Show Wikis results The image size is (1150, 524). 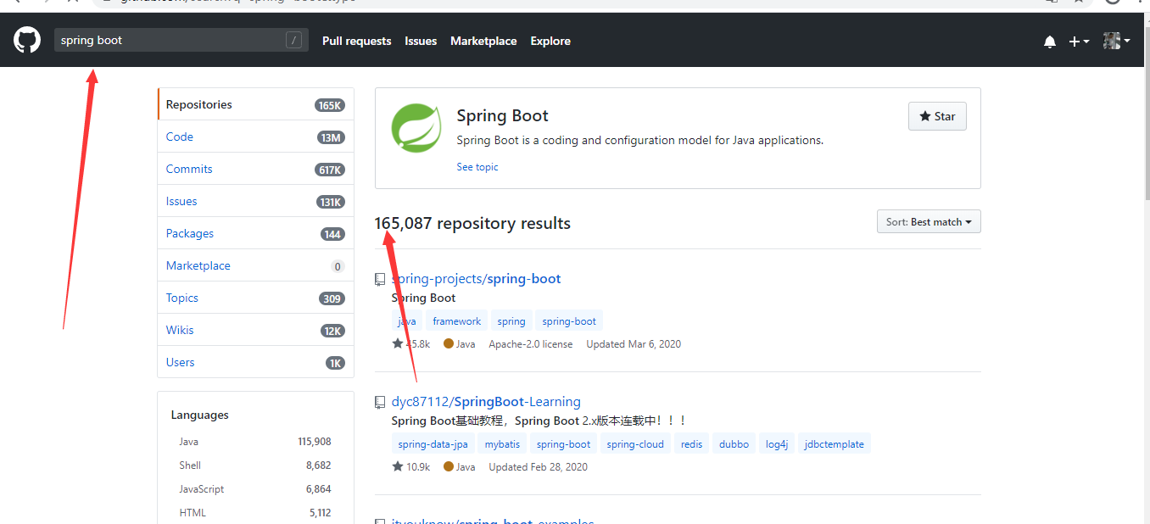[255, 330]
